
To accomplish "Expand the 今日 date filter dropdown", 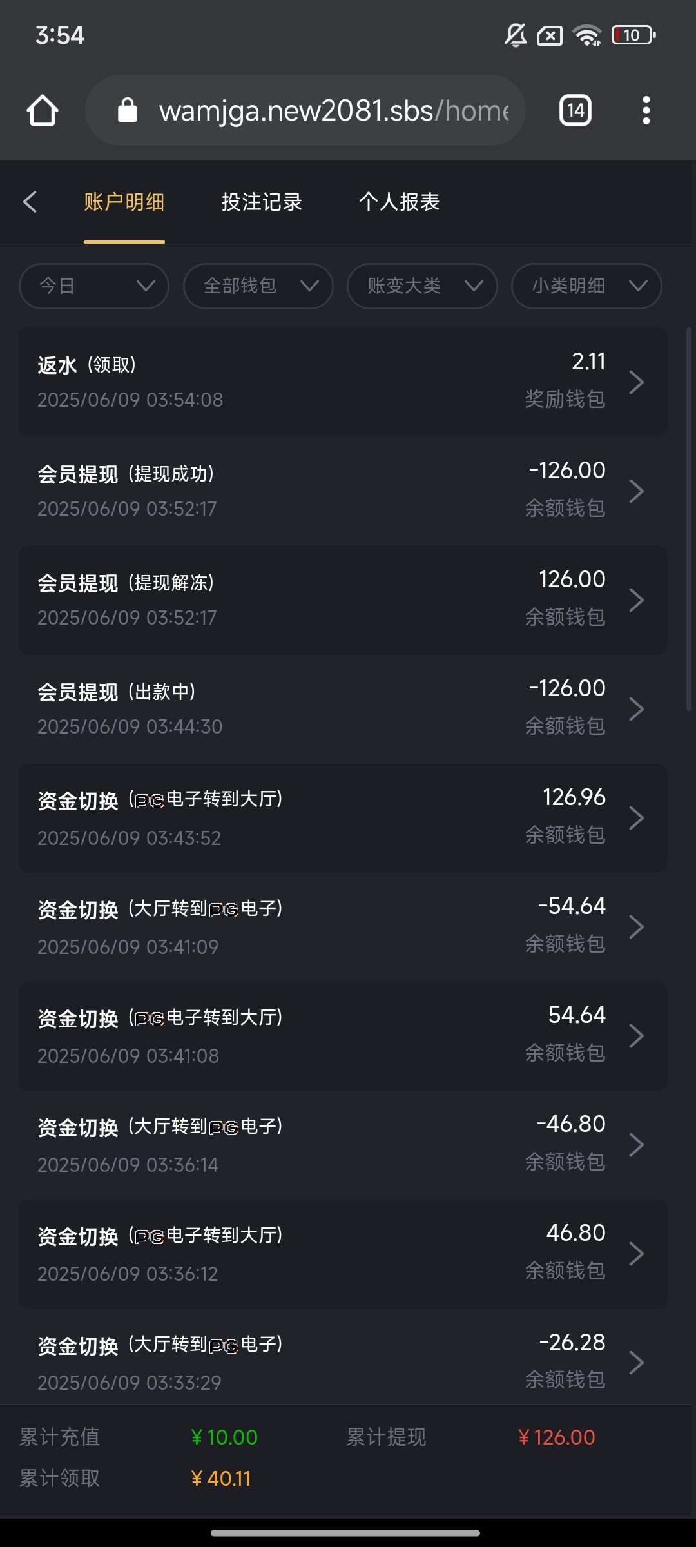I will click(x=94, y=286).
